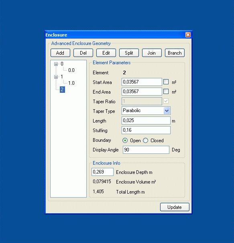Click the Enclosure Volume value 0,079415

[102, 182]
